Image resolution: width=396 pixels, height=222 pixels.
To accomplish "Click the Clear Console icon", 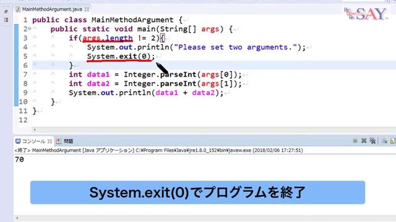I will tap(384, 141).
